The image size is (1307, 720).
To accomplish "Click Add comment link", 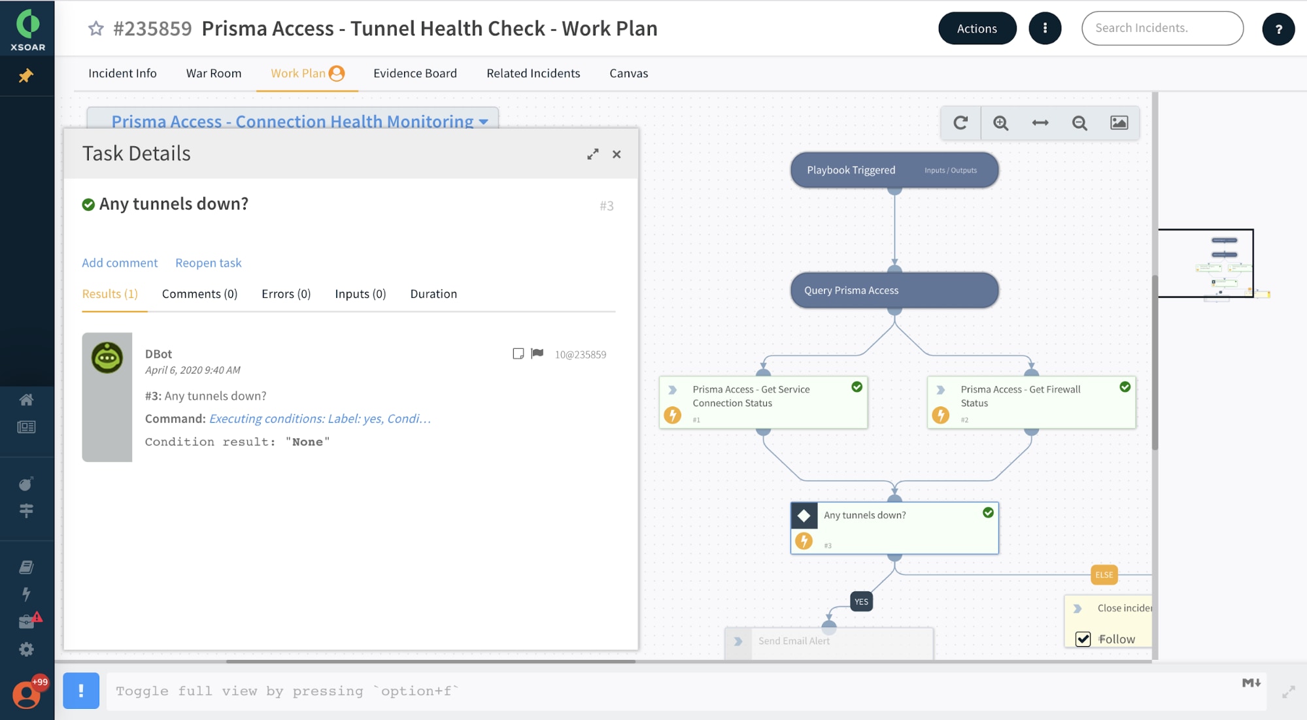I will coord(120,263).
